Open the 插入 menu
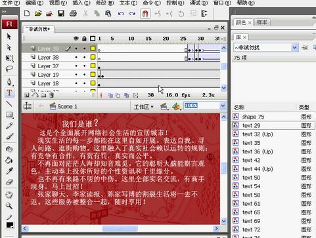 [x=81, y=3]
